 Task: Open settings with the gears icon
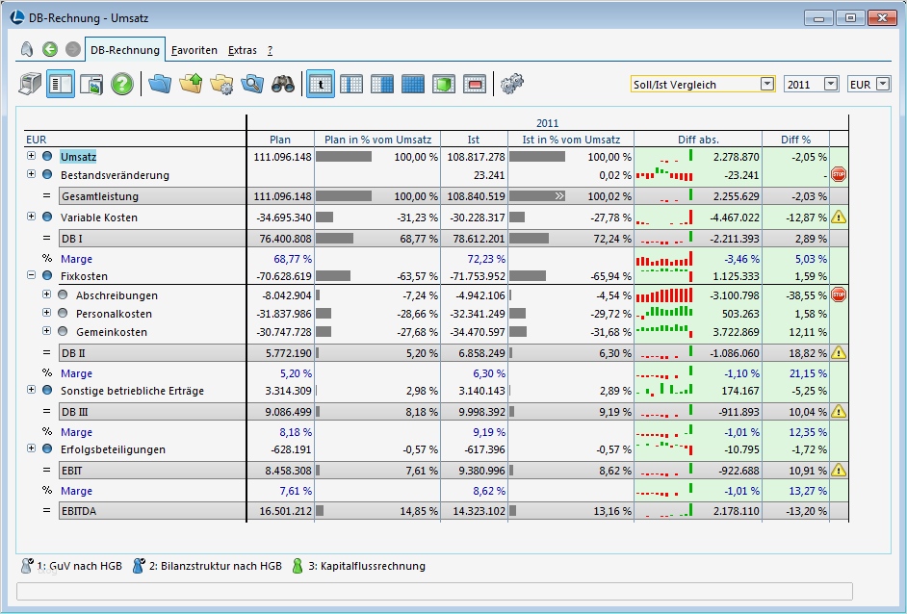(511, 84)
